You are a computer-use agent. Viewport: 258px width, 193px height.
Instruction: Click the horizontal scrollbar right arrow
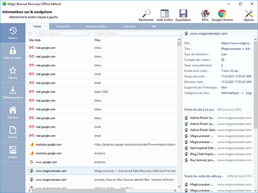175,190
